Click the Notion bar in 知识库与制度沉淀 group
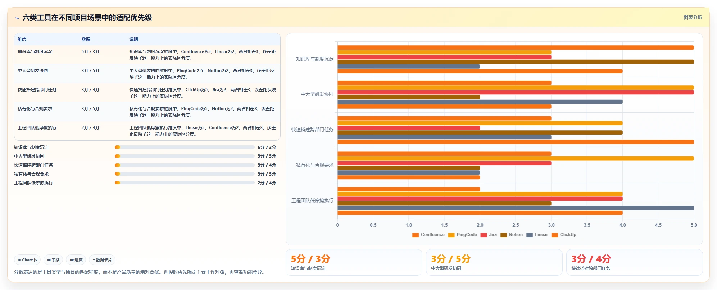The height and width of the screenshot is (290, 717). click(516, 61)
